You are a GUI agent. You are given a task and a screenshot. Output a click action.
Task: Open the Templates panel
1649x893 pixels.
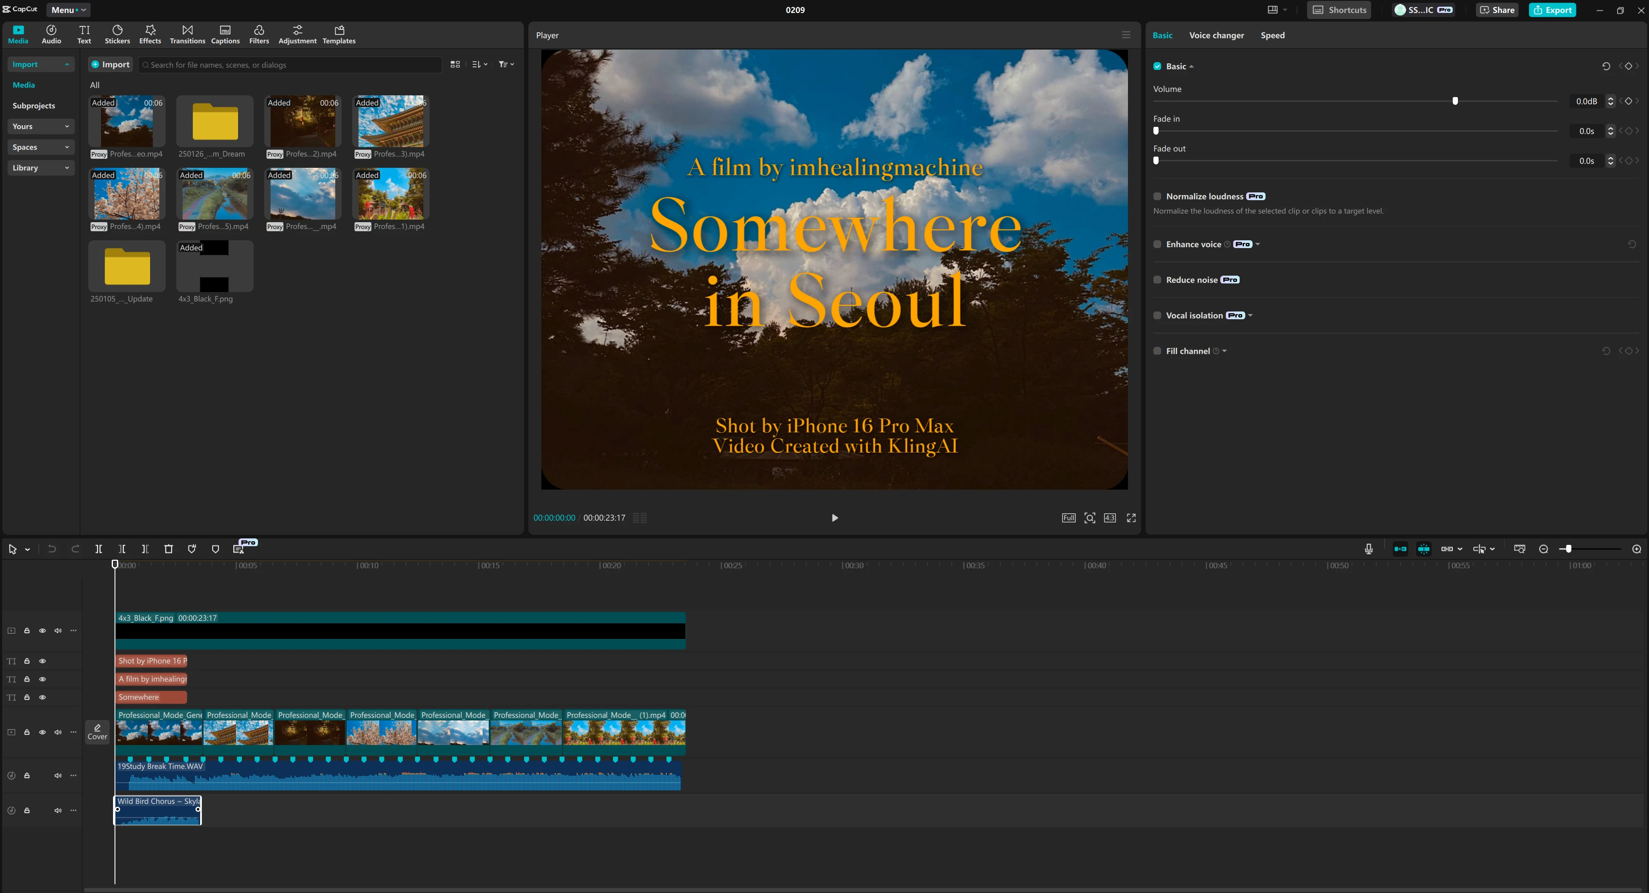pyautogui.click(x=339, y=35)
